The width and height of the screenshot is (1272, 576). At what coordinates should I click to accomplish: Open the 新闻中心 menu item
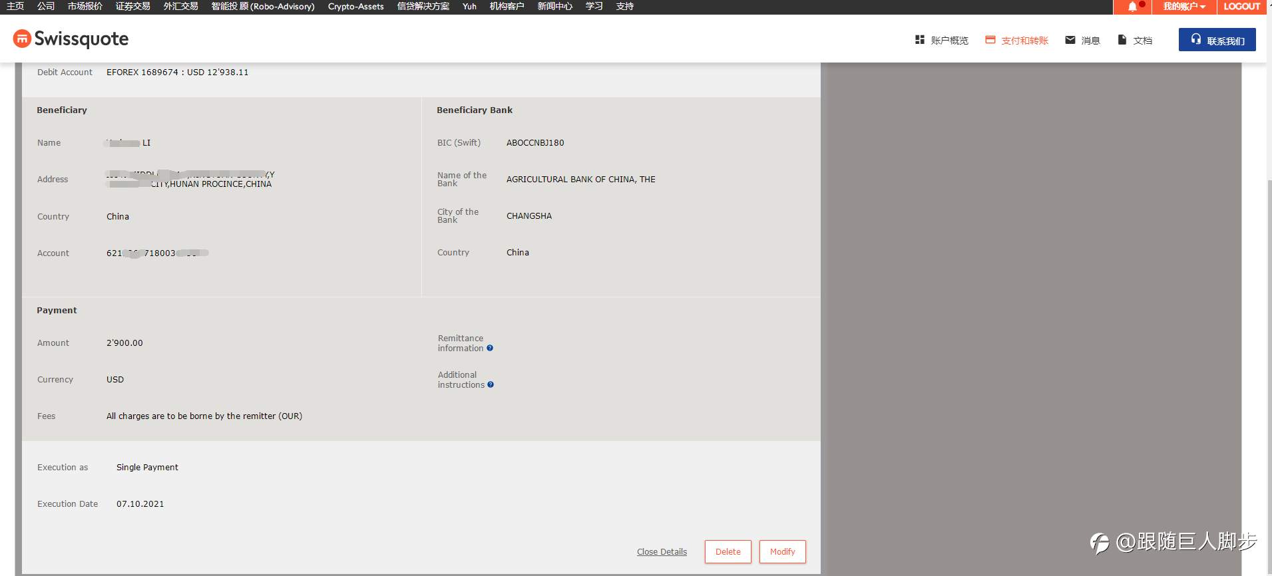point(555,6)
